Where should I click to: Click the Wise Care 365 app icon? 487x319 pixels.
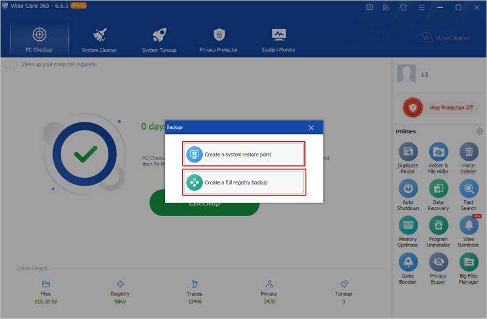click(5, 5)
